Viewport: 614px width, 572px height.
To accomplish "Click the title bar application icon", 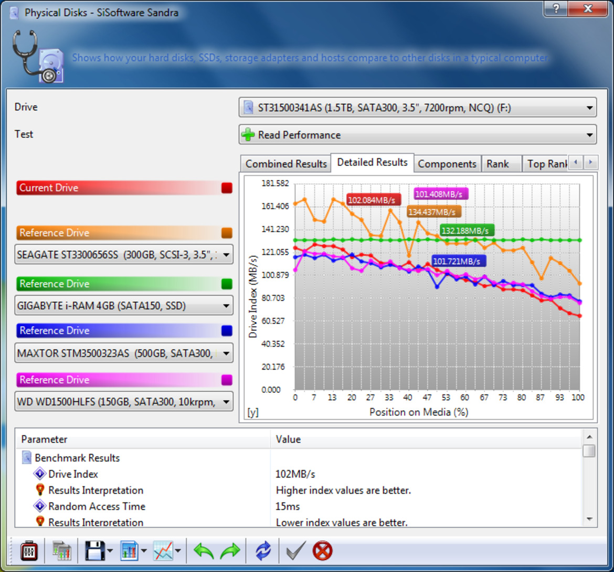I will point(14,13).
